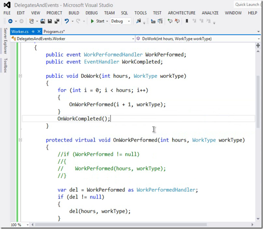
Task: Open the Debug configuration combo box
Action: pos(120,21)
